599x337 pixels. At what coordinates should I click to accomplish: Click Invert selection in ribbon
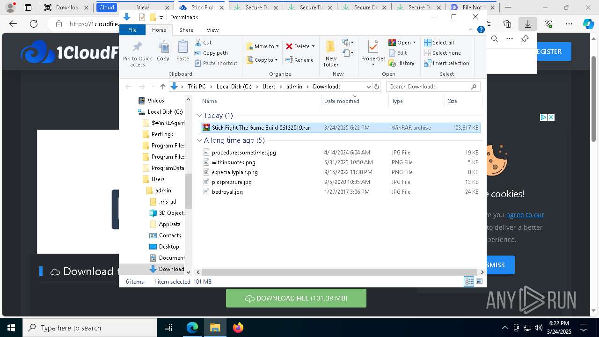click(x=446, y=63)
